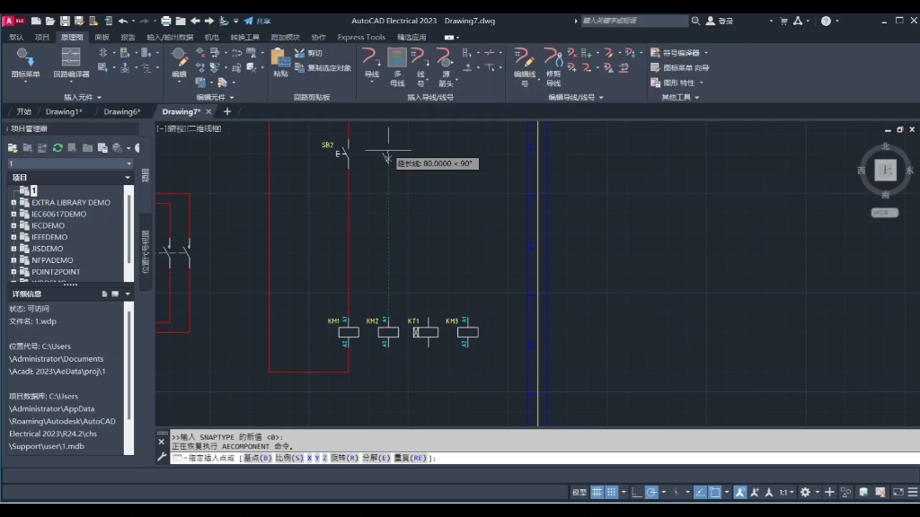Open the Panel (面板) ribbon tab
Image resolution: width=920 pixels, height=517 pixels.
(x=102, y=37)
